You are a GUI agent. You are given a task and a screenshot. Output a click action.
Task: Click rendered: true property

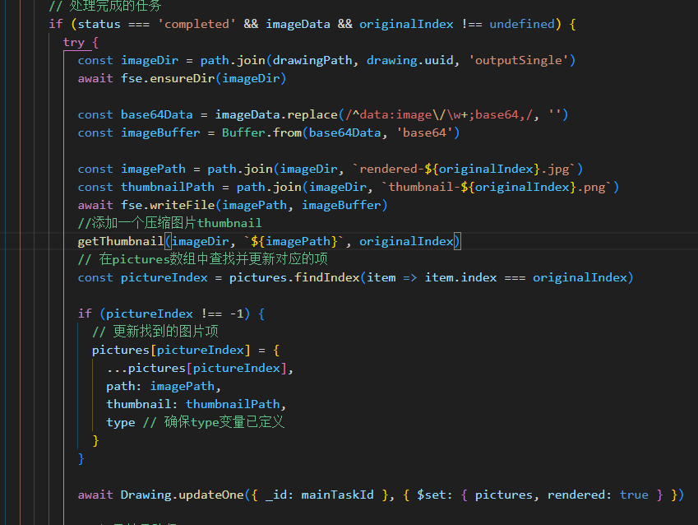coord(598,495)
